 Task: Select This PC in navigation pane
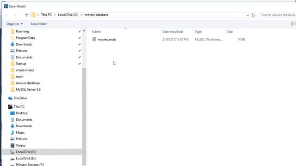click(19, 107)
